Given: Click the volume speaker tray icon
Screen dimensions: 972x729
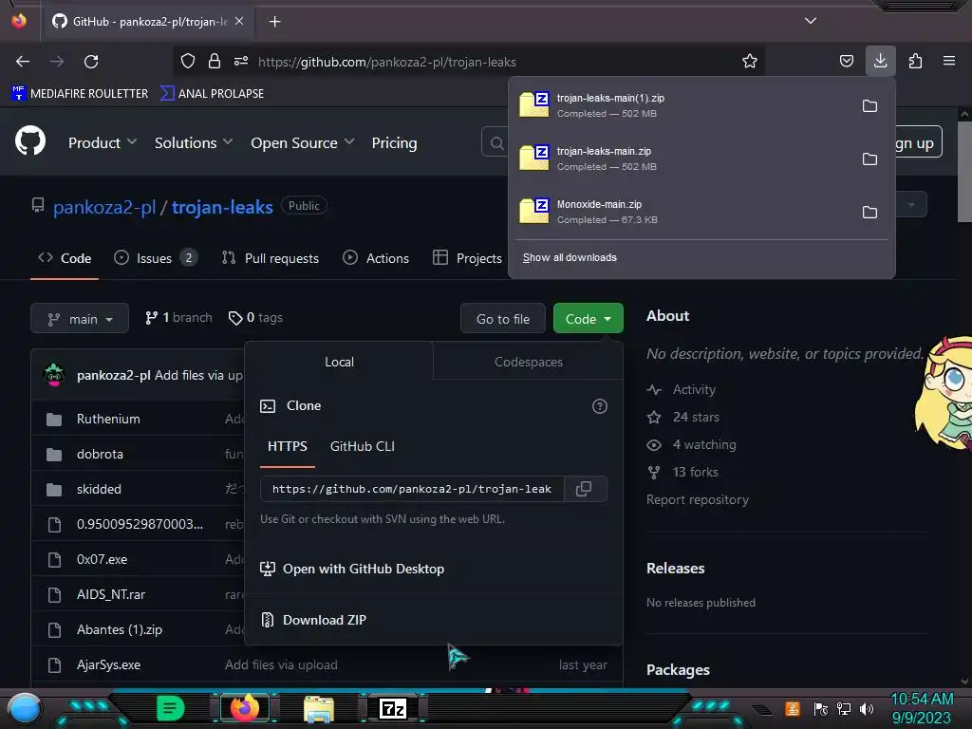Looking at the screenshot, I should click(867, 709).
